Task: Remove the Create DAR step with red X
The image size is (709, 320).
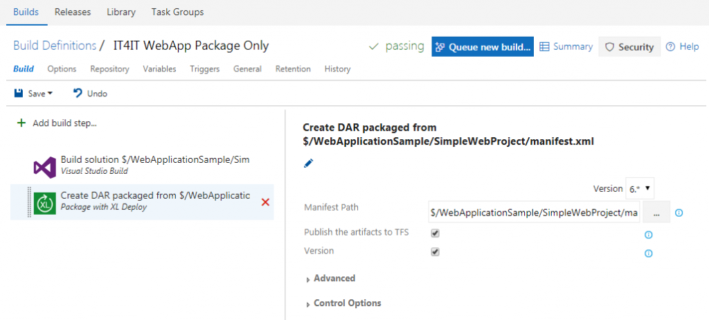Action: (x=265, y=202)
